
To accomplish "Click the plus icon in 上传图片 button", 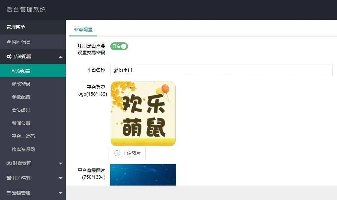I will click(117, 153).
